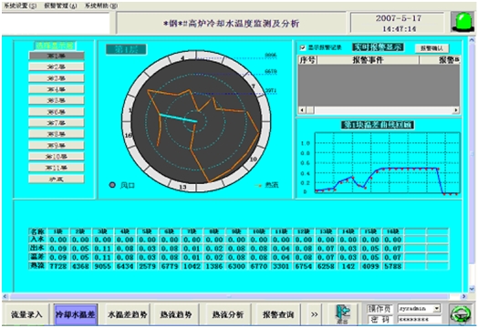Open the 系统设置 menu
478x328 pixels.
[20, 5]
